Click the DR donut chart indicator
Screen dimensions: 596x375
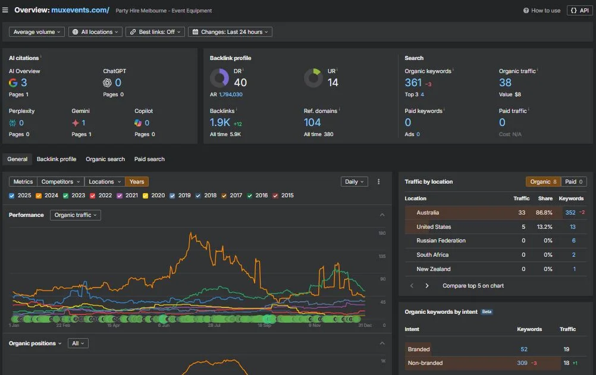(219, 78)
